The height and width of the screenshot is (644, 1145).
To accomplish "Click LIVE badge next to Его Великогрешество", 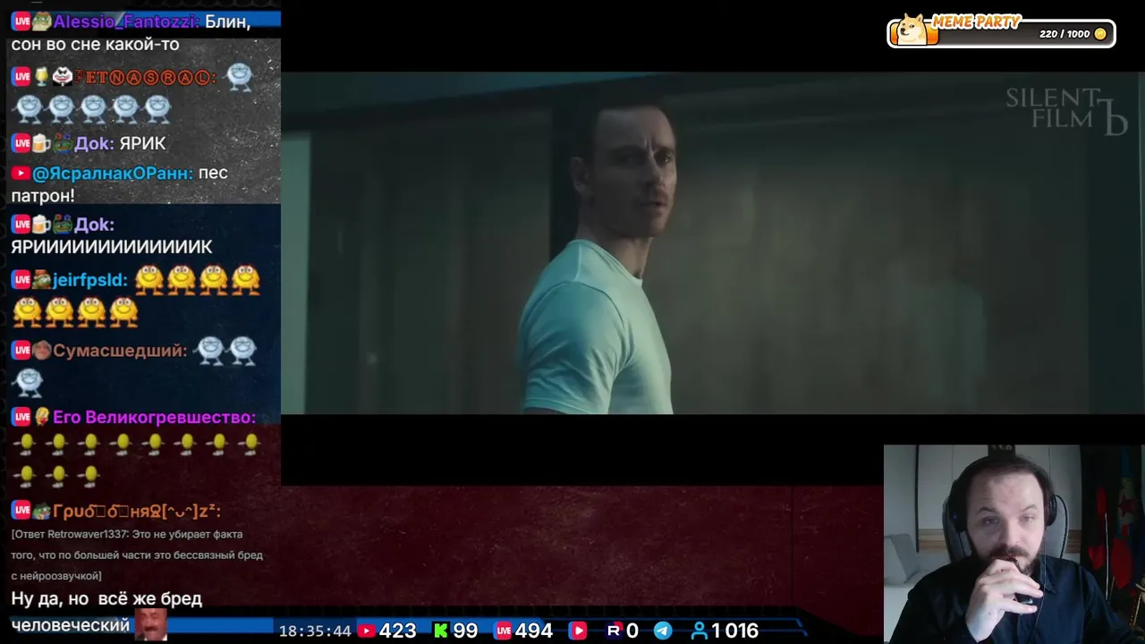I will (x=21, y=417).
